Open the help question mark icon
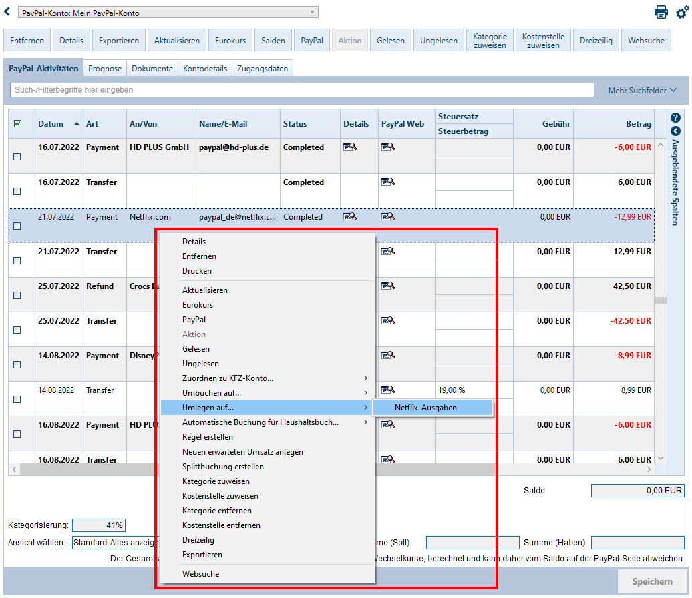 (675, 117)
